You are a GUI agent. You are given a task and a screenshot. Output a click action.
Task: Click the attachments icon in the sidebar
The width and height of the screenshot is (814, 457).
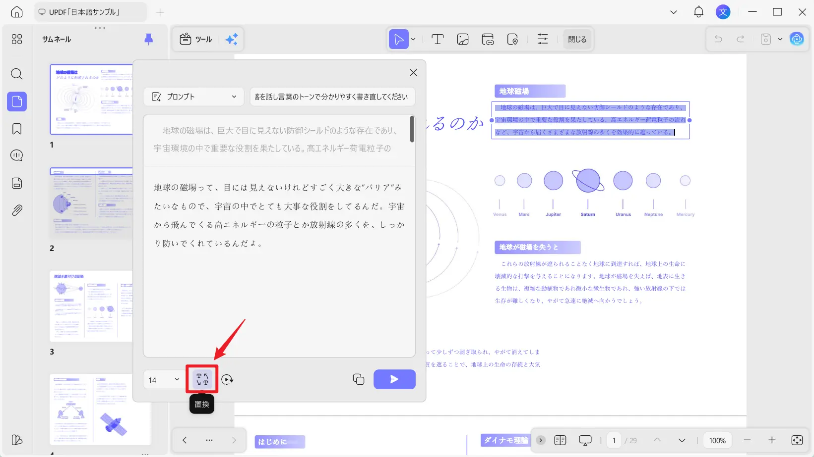(16, 210)
